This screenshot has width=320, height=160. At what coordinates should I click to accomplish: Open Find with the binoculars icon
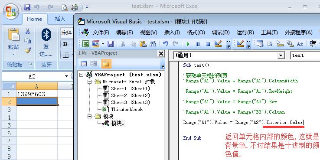coord(153,43)
